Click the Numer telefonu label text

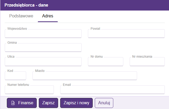(18, 85)
